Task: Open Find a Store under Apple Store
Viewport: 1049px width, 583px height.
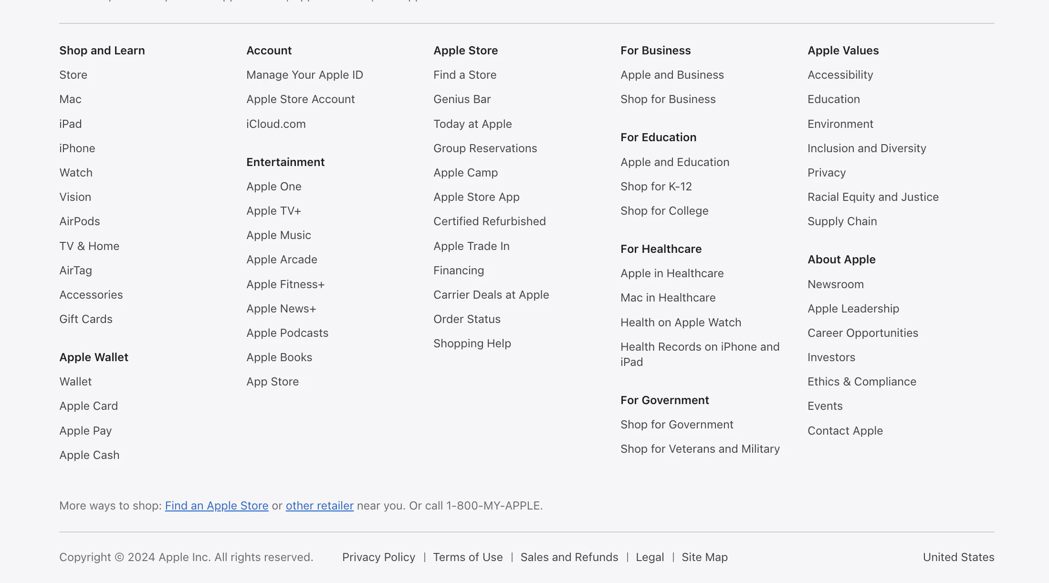Action: (465, 75)
